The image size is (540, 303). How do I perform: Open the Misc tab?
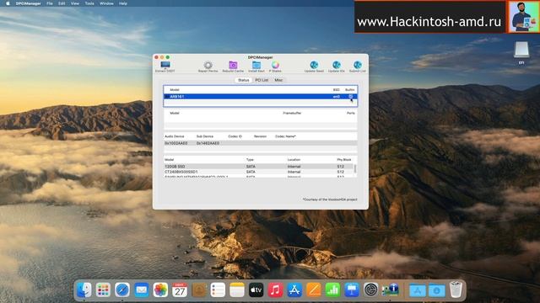278,80
